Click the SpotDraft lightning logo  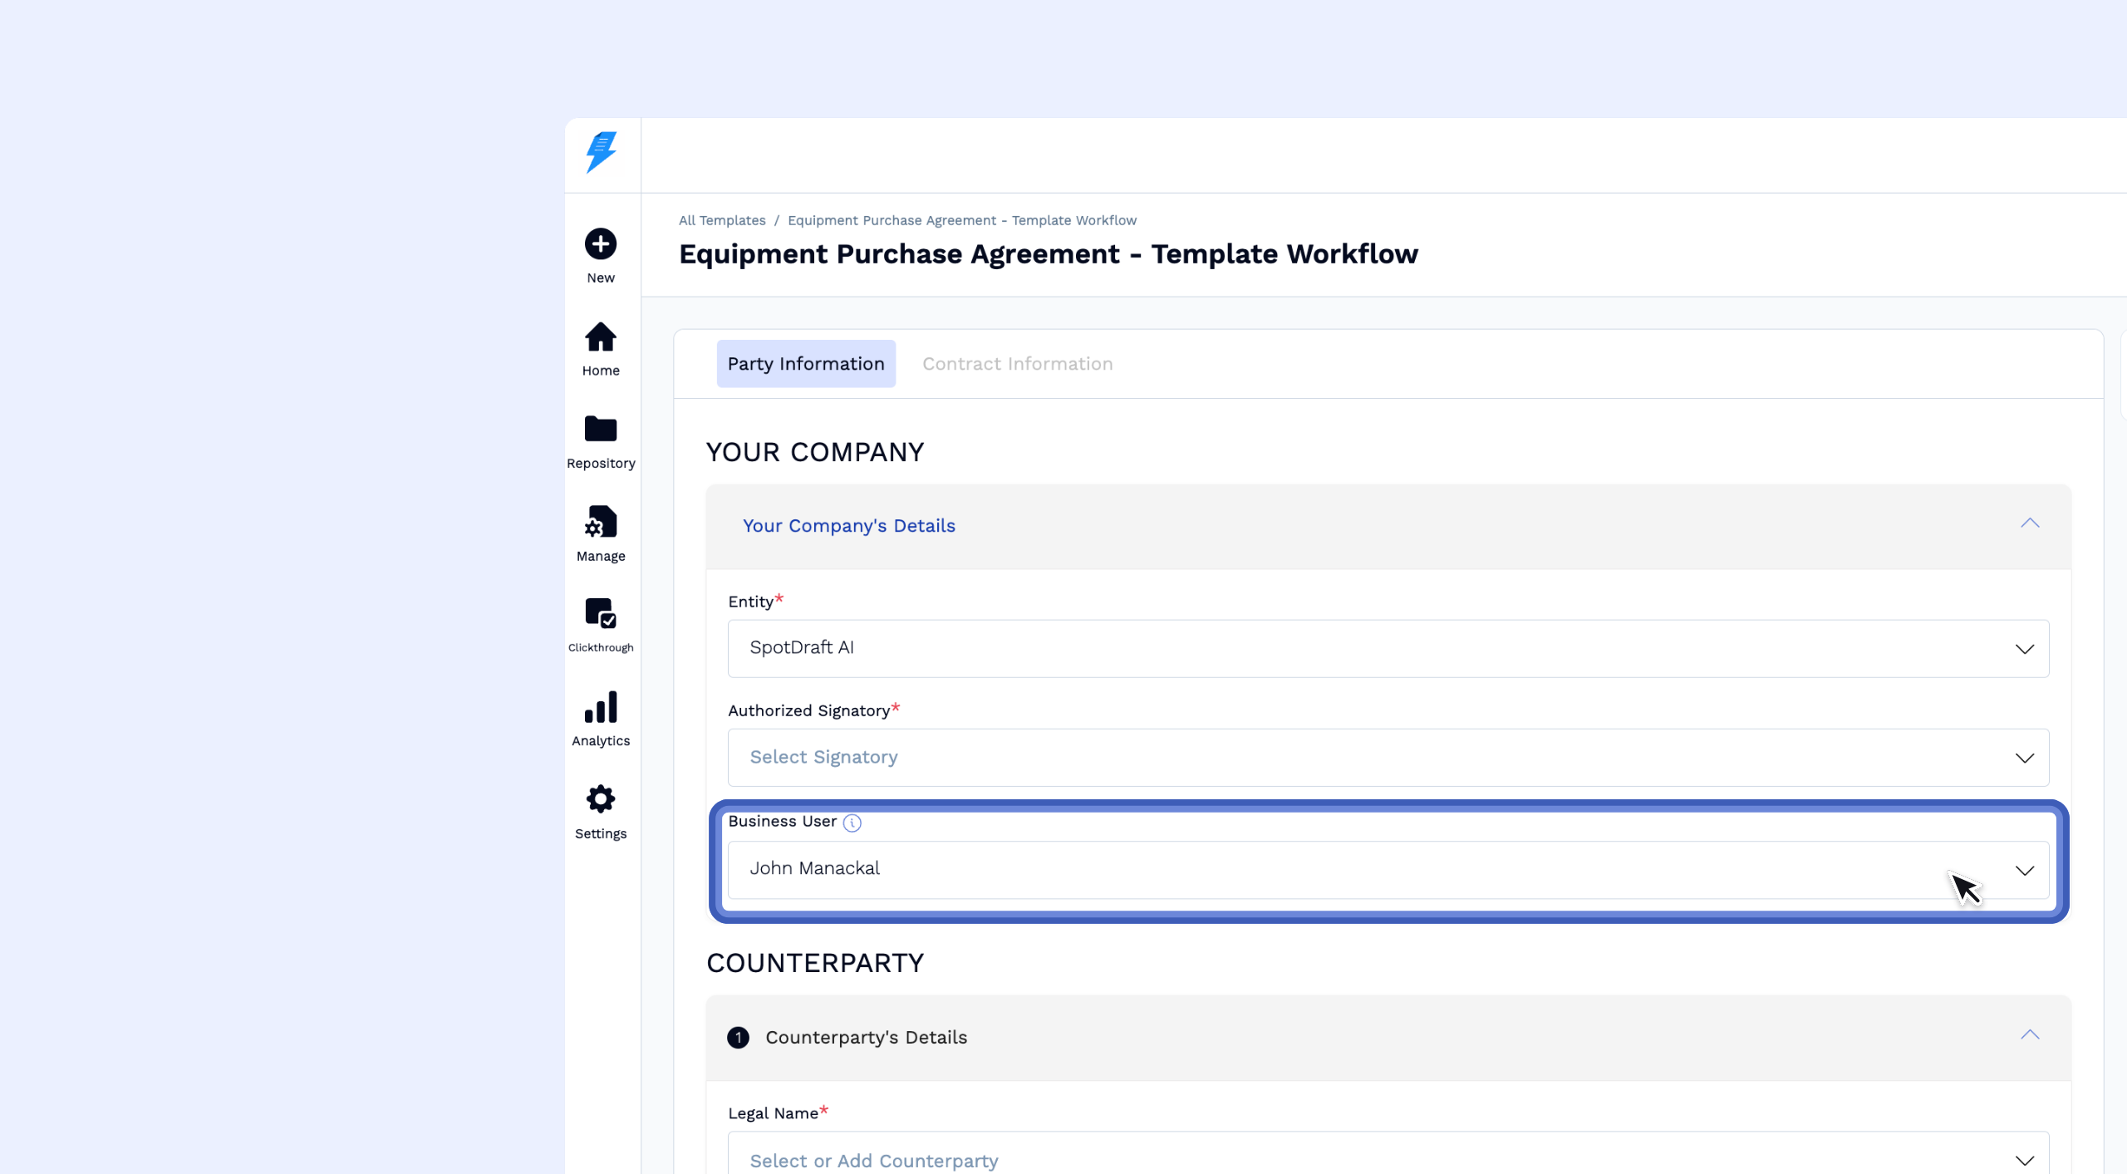601,153
